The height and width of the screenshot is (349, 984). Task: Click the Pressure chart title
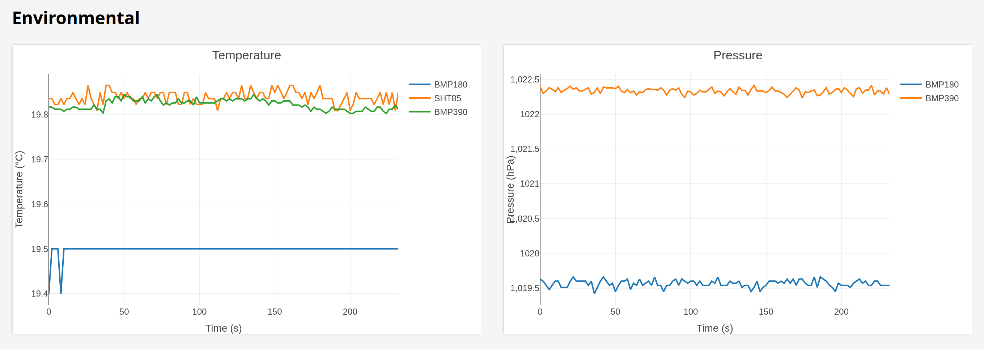pos(738,55)
